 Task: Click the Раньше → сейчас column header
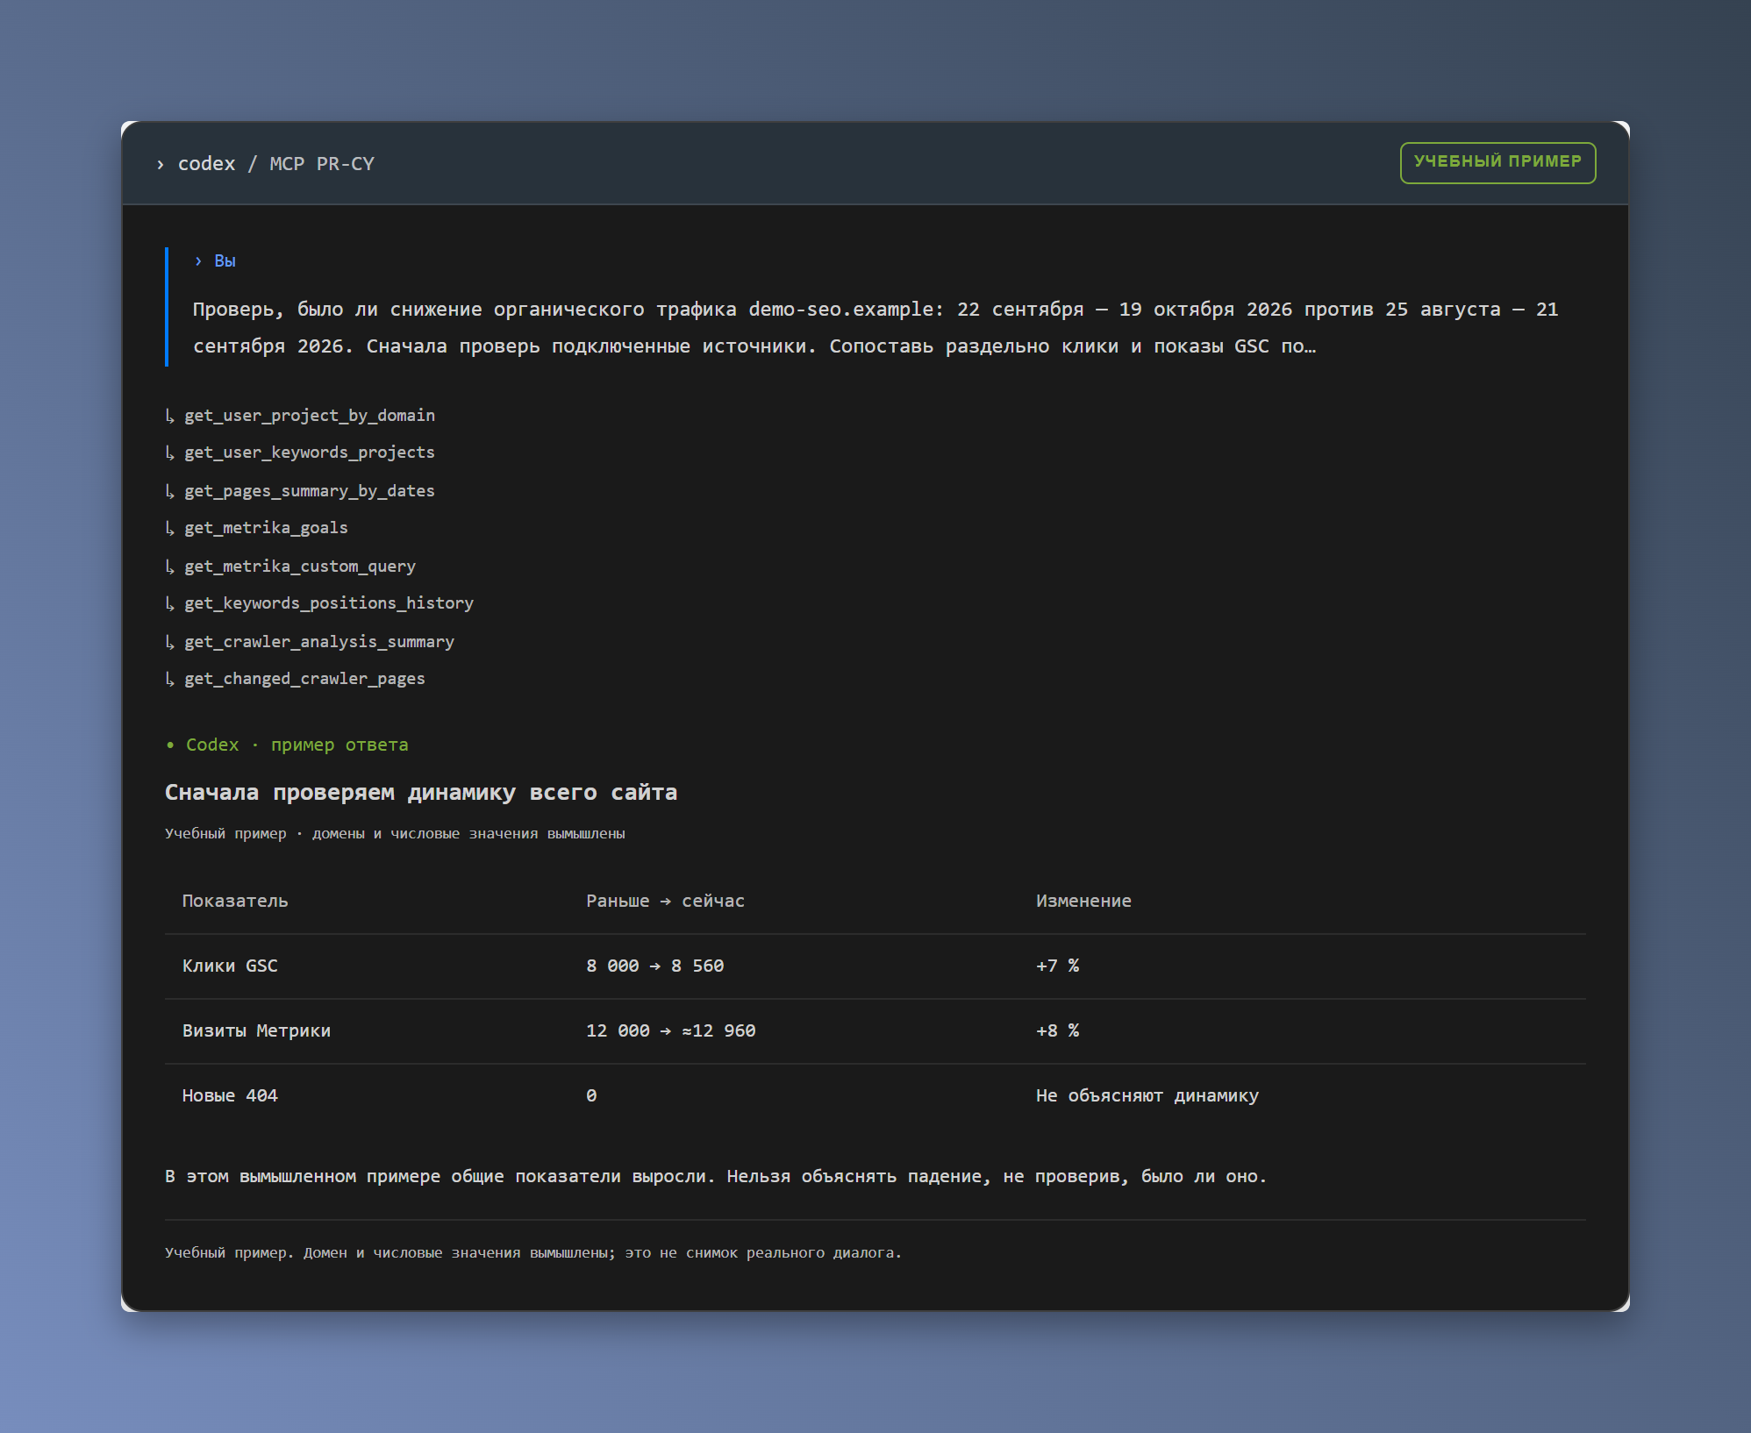point(665,901)
